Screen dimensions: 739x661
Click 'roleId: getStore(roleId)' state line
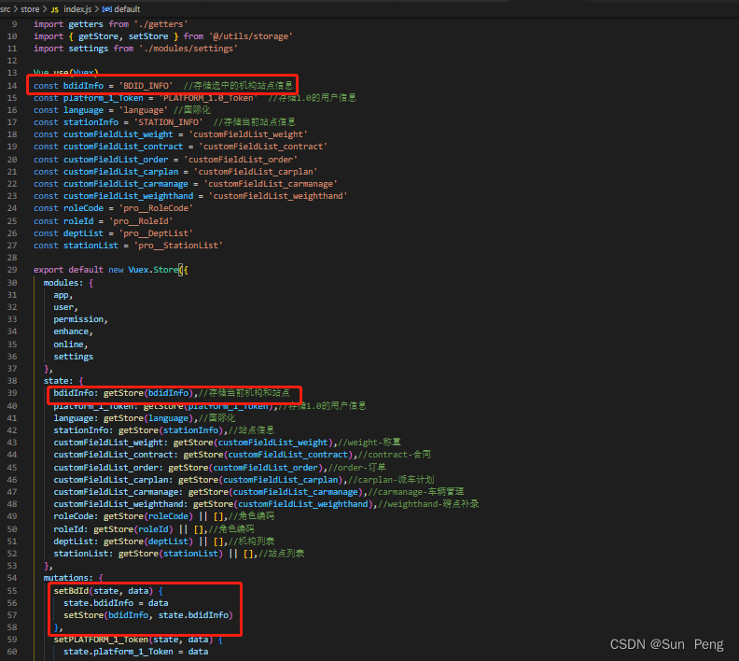(114, 529)
